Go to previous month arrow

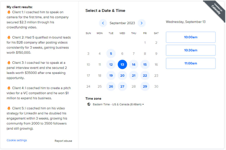[103, 23]
